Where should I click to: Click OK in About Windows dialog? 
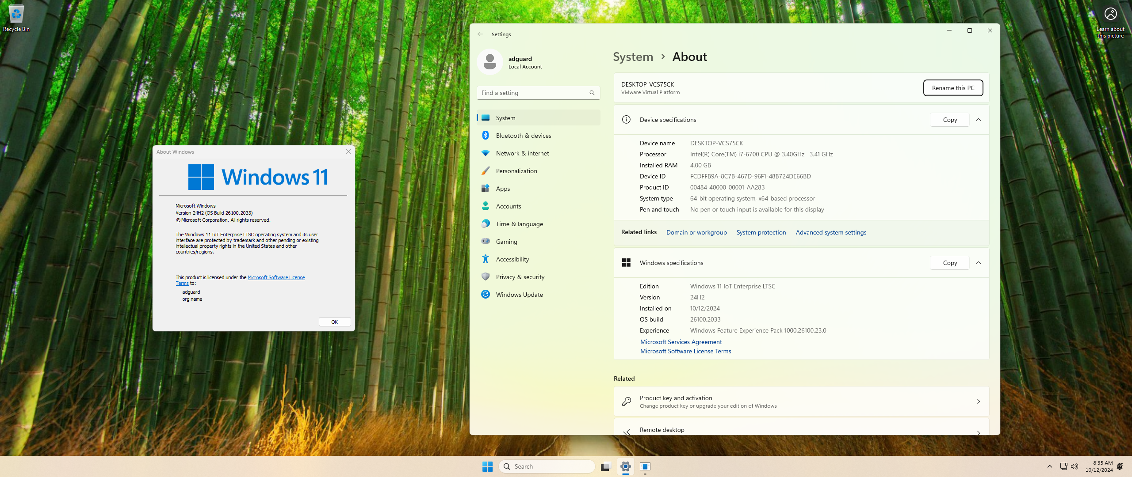pos(334,322)
